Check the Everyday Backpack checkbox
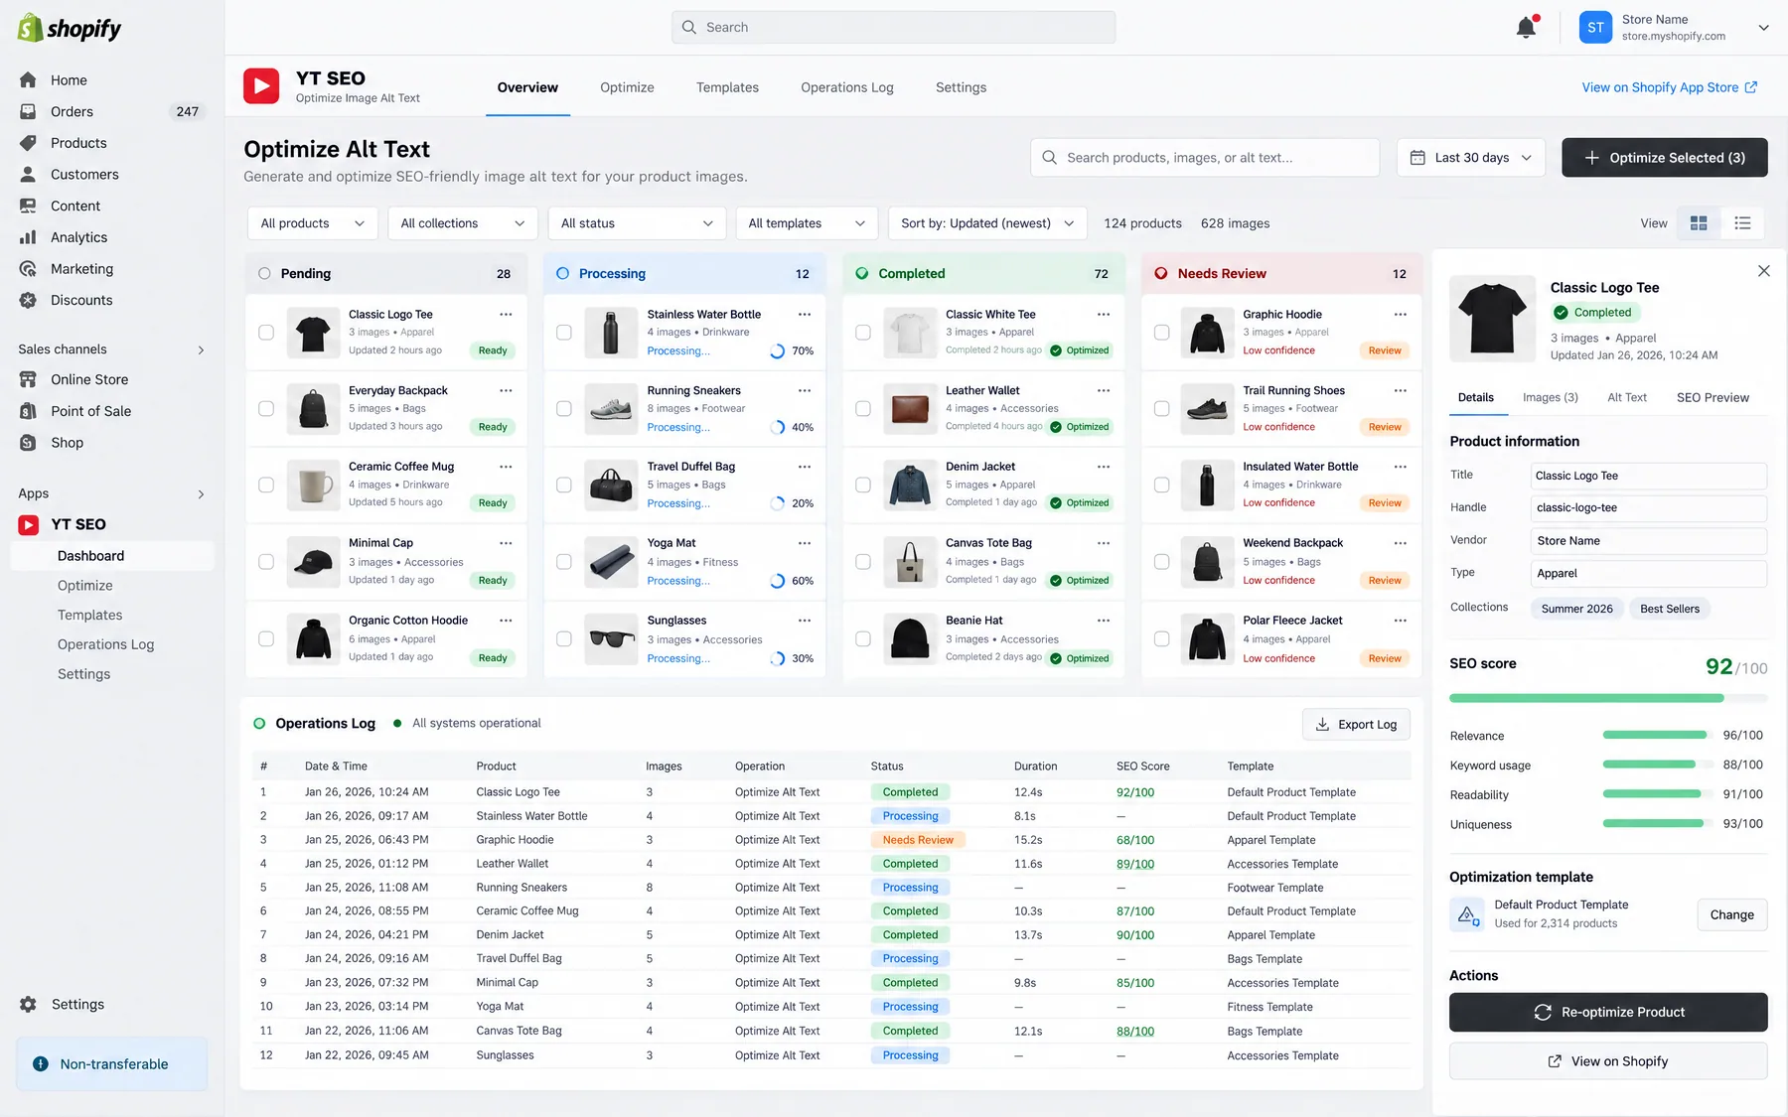Screen dimensions: 1788x1117 266,408
